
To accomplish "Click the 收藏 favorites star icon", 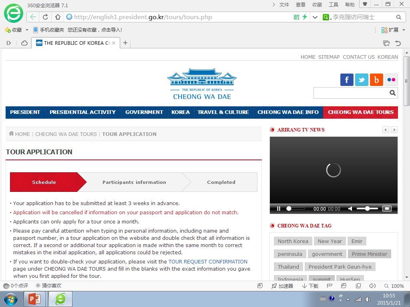I will (x=8, y=30).
